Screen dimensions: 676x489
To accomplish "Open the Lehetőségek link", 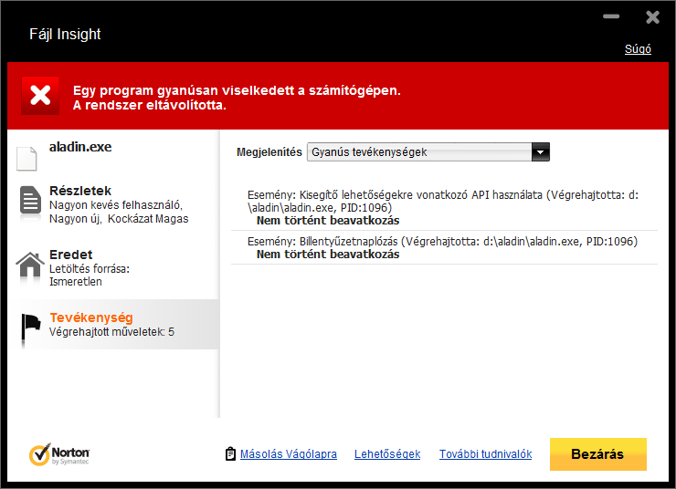I will tap(387, 454).
